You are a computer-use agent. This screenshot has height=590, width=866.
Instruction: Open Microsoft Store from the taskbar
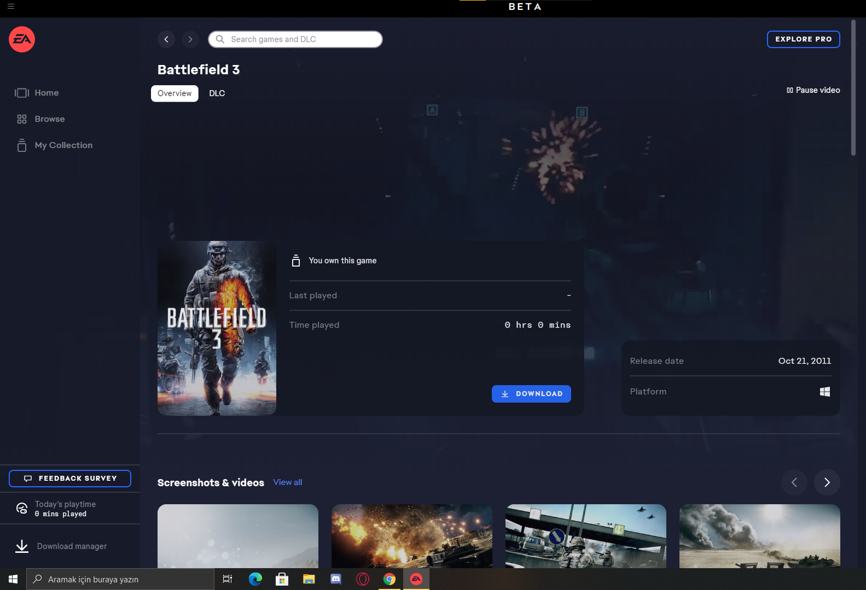click(x=282, y=579)
